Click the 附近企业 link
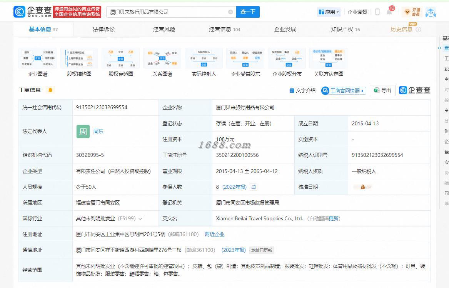 coord(215,234)
